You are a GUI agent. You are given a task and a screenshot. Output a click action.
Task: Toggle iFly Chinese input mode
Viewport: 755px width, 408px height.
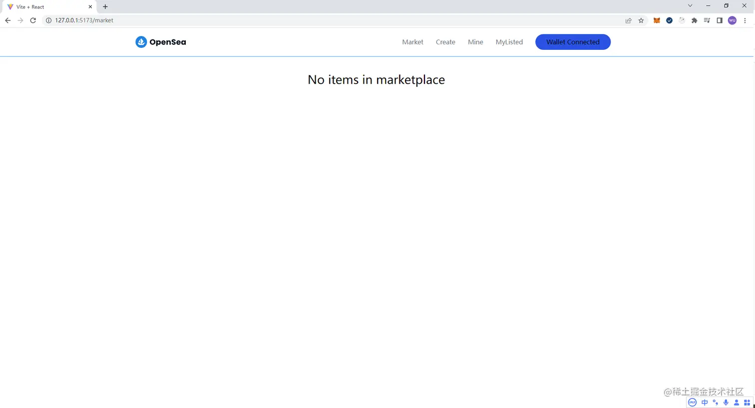pos(705,403)
